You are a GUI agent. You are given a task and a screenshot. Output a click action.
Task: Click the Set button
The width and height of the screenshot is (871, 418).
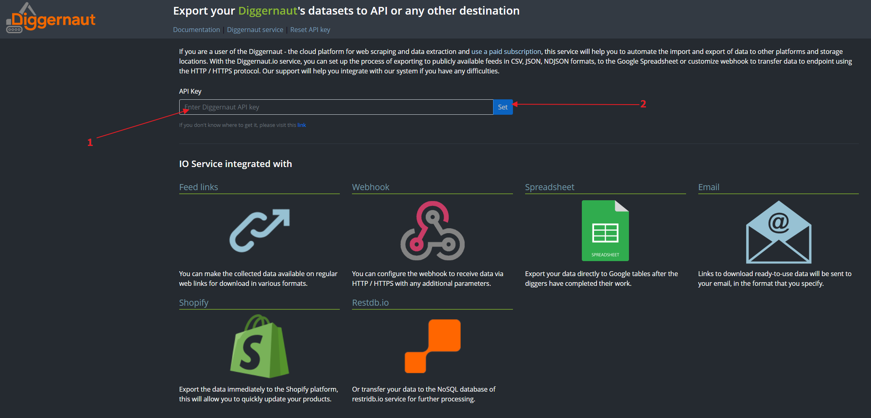[x=503, y=107]
